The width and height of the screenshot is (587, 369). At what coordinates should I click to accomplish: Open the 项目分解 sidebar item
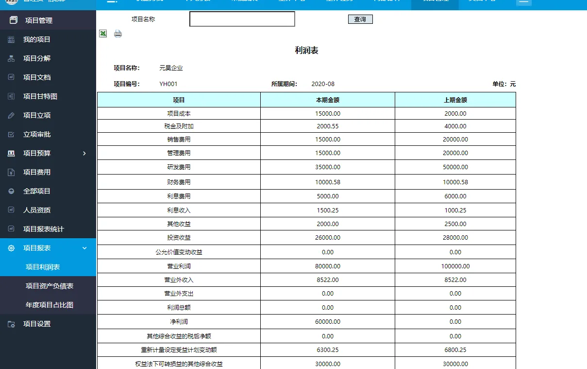[37, 58]
